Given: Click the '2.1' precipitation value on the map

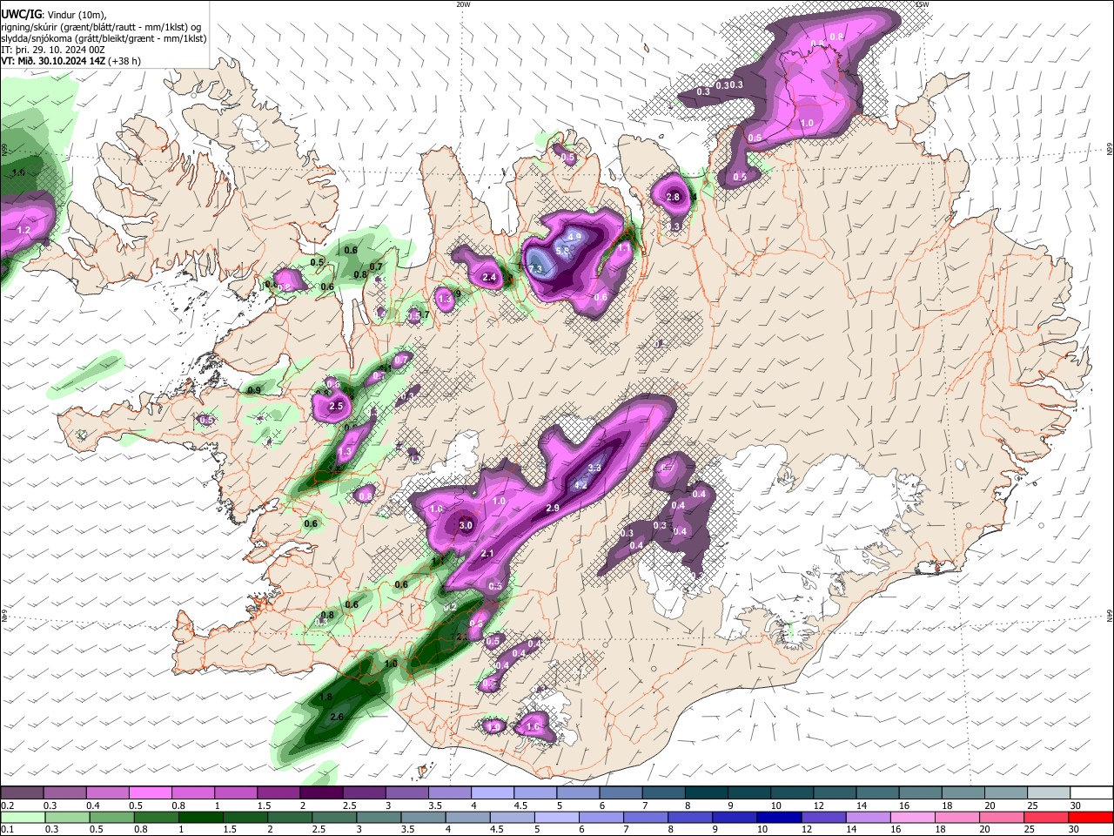Looking at the screenshot, I should point(487,553).
